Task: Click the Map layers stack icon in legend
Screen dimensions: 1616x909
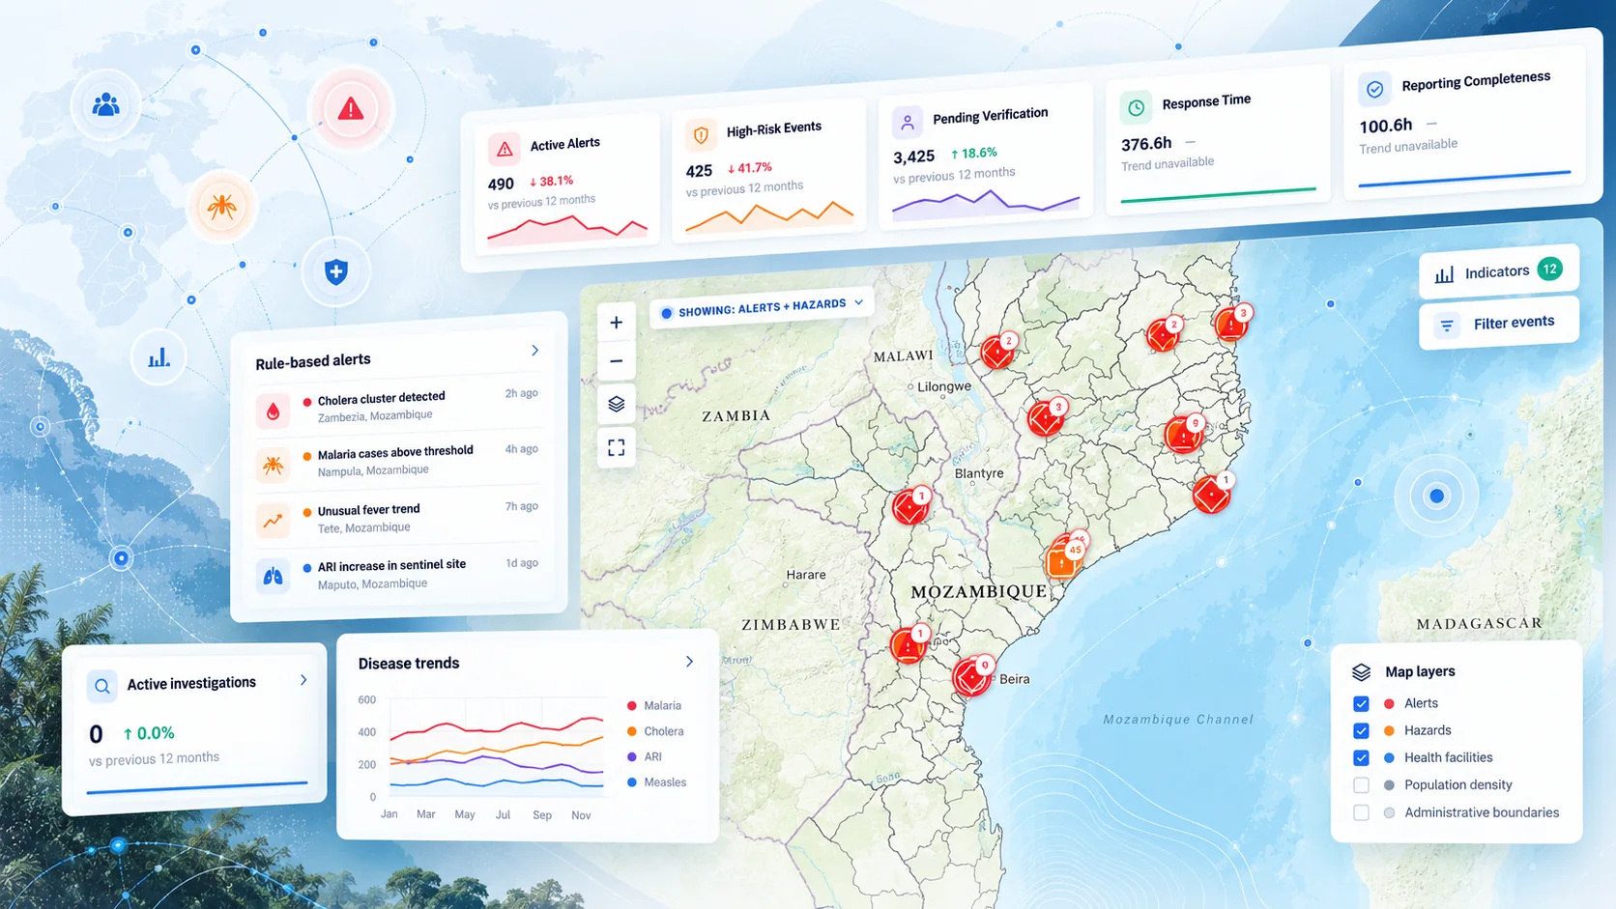Action: [1361, 672]
